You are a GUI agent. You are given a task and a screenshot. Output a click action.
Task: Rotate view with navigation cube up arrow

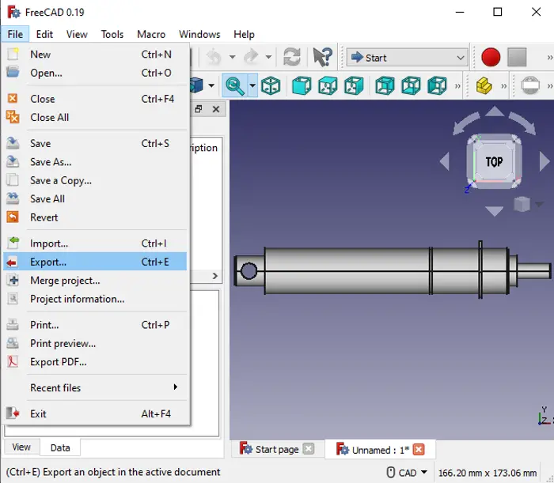[495, 111]
